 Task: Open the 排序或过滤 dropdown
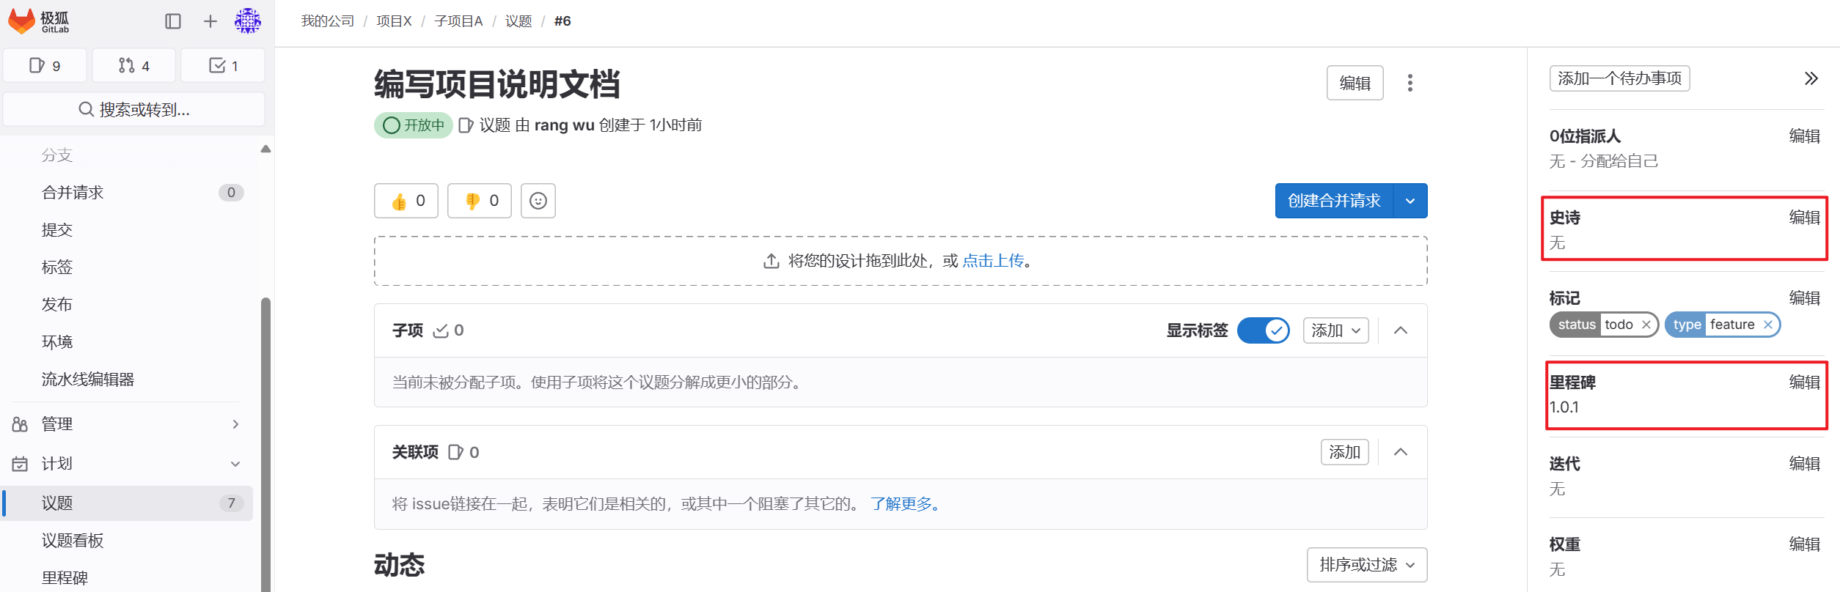(x=1366, y=565)
